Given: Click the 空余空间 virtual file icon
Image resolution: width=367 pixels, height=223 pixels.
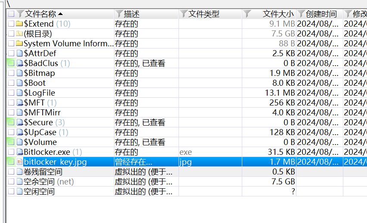Looking at the screenshot, I should (x=20, y=181).
